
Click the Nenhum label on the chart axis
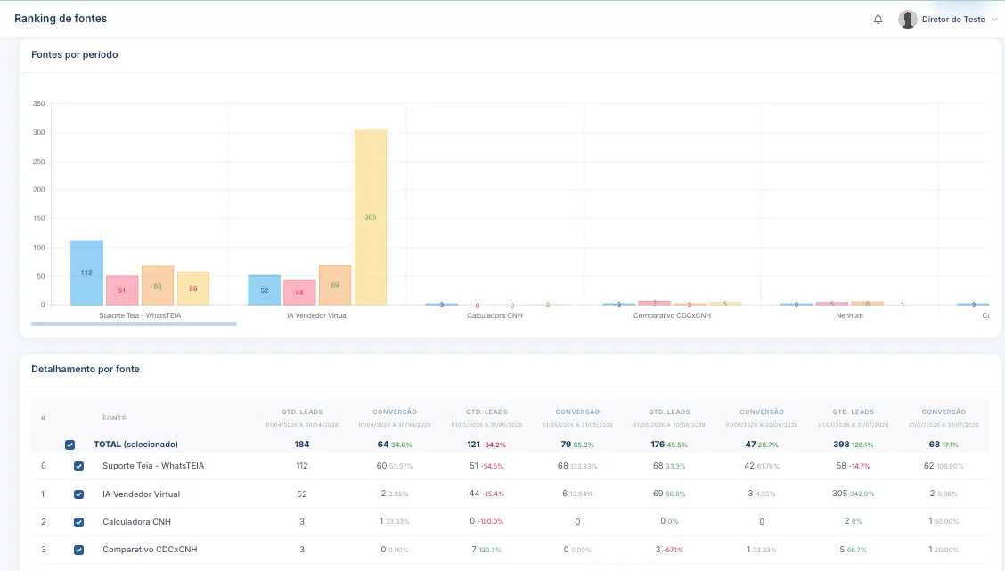point(849,316)
